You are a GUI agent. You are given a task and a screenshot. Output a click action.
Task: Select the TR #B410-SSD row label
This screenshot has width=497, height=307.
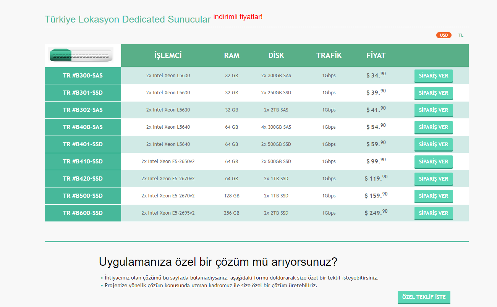tap(83, 162)
